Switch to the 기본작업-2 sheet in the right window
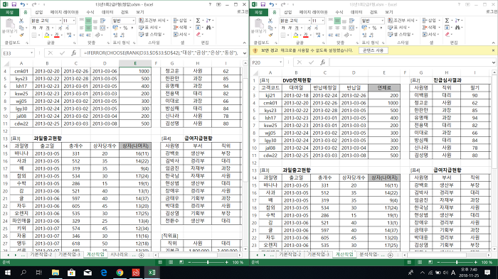This screenshot has height=279, width=498. 290,255
